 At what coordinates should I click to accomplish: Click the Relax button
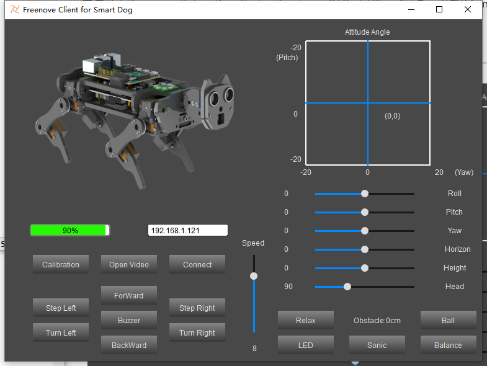[306, 320]
